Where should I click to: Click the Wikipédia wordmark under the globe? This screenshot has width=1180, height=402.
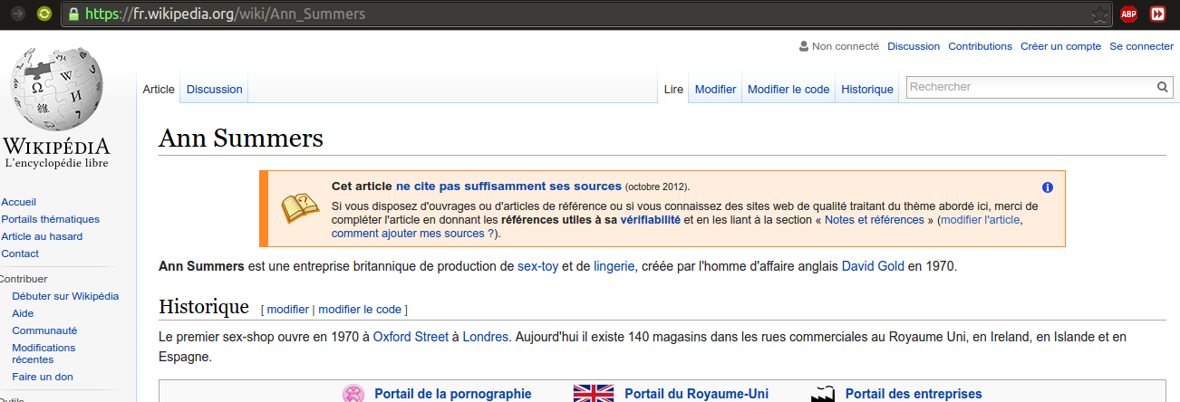(x=56, y=147)
